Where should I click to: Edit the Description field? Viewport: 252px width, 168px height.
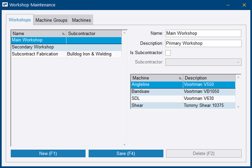(203, 43)
